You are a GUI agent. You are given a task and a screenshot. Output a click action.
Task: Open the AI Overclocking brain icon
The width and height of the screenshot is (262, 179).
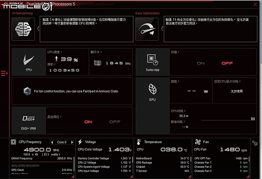pos(23,29)
